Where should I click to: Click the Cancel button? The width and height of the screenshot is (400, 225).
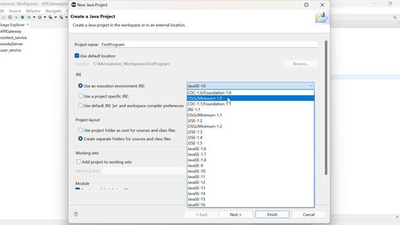click(x=309, y=214)
